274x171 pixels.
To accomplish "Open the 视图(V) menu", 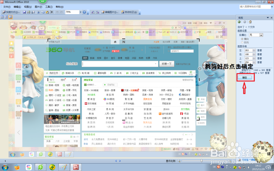I will click(28, 7).
